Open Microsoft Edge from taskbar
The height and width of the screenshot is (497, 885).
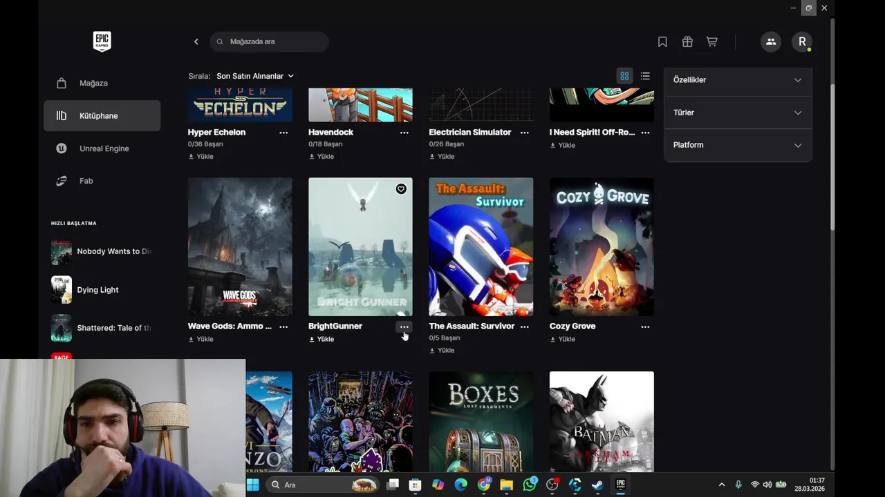pos(460,485)
